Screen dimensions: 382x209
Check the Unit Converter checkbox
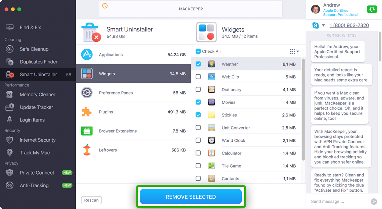(198, 128)
